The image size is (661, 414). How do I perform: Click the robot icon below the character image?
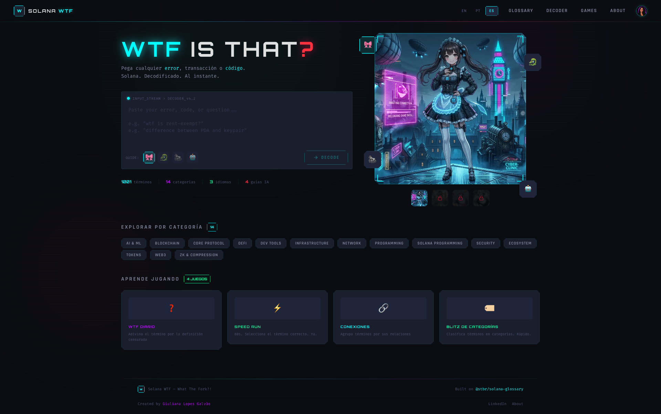528,189
